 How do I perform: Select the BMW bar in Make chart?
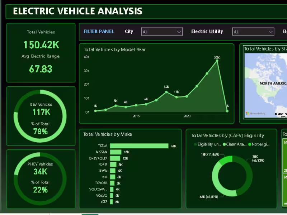coord(113,171)
